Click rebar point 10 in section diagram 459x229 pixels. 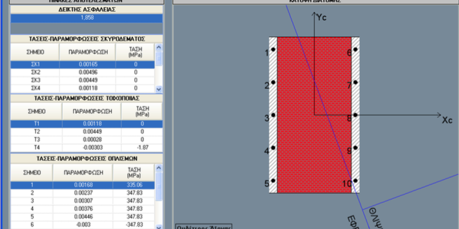tap(355, 181)
